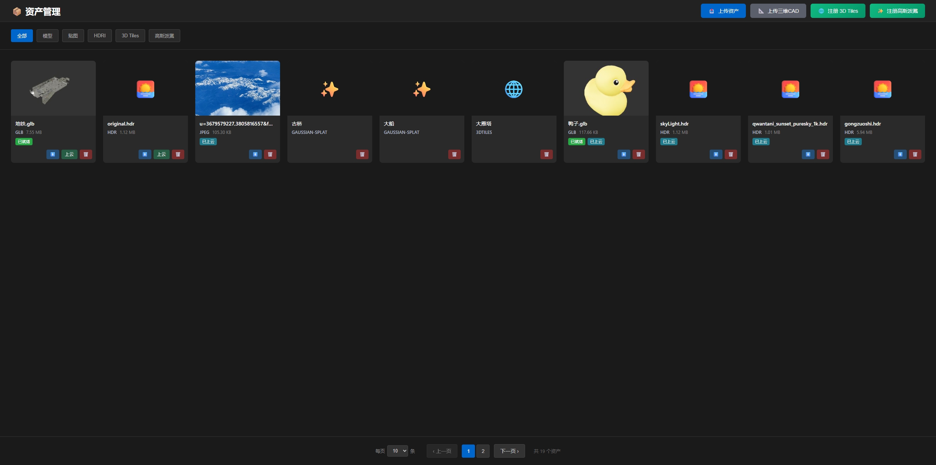Download original.hdr file
Viewport: 936px width, 465px height.
click(145, 154)
